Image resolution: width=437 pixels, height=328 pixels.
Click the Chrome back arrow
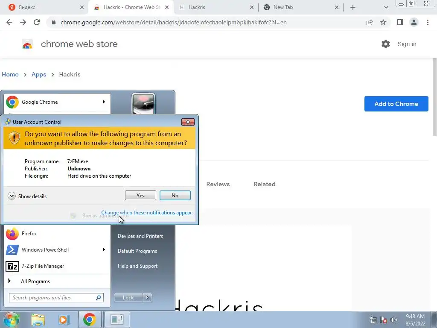point(9,22)
